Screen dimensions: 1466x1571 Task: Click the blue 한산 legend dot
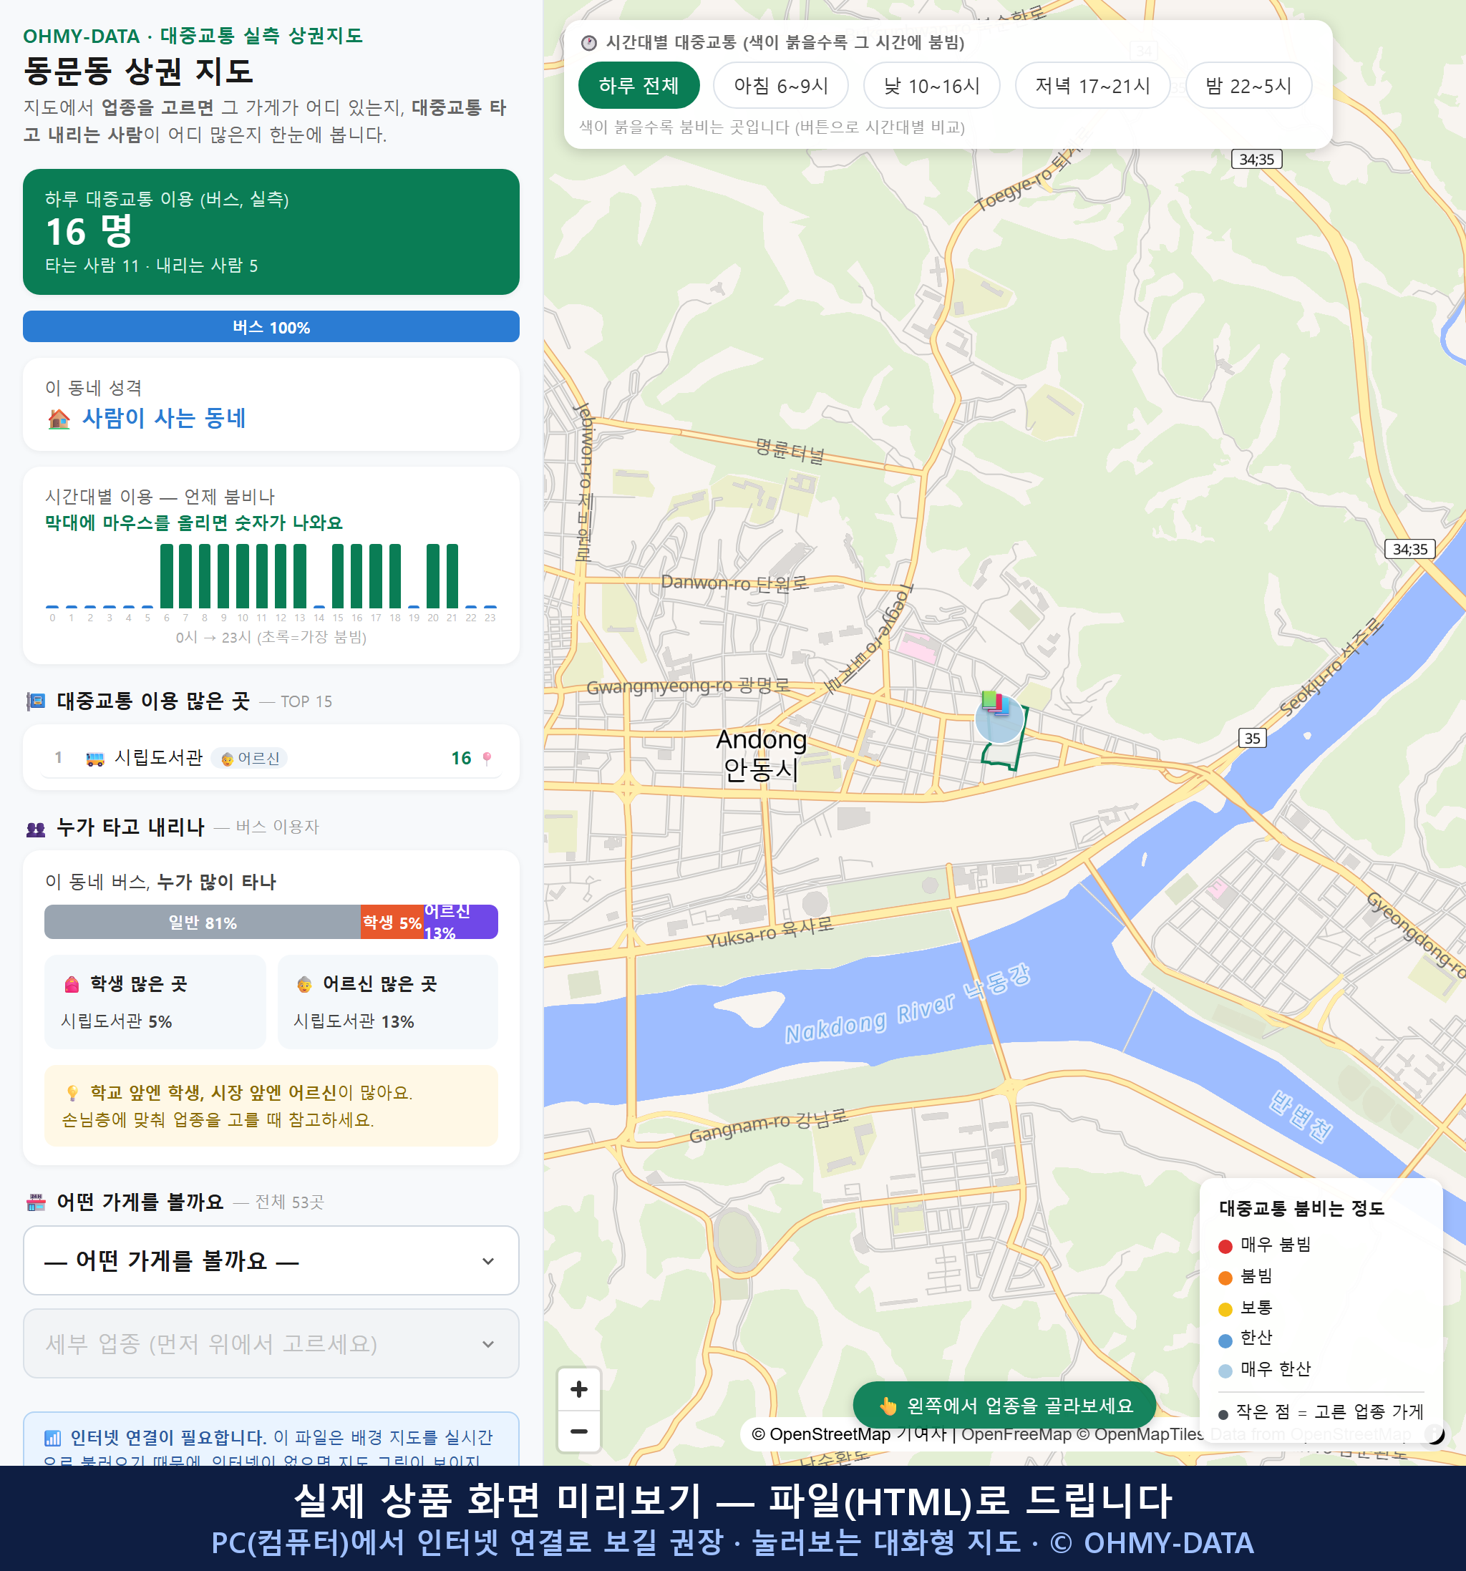click(1225, 1341)
